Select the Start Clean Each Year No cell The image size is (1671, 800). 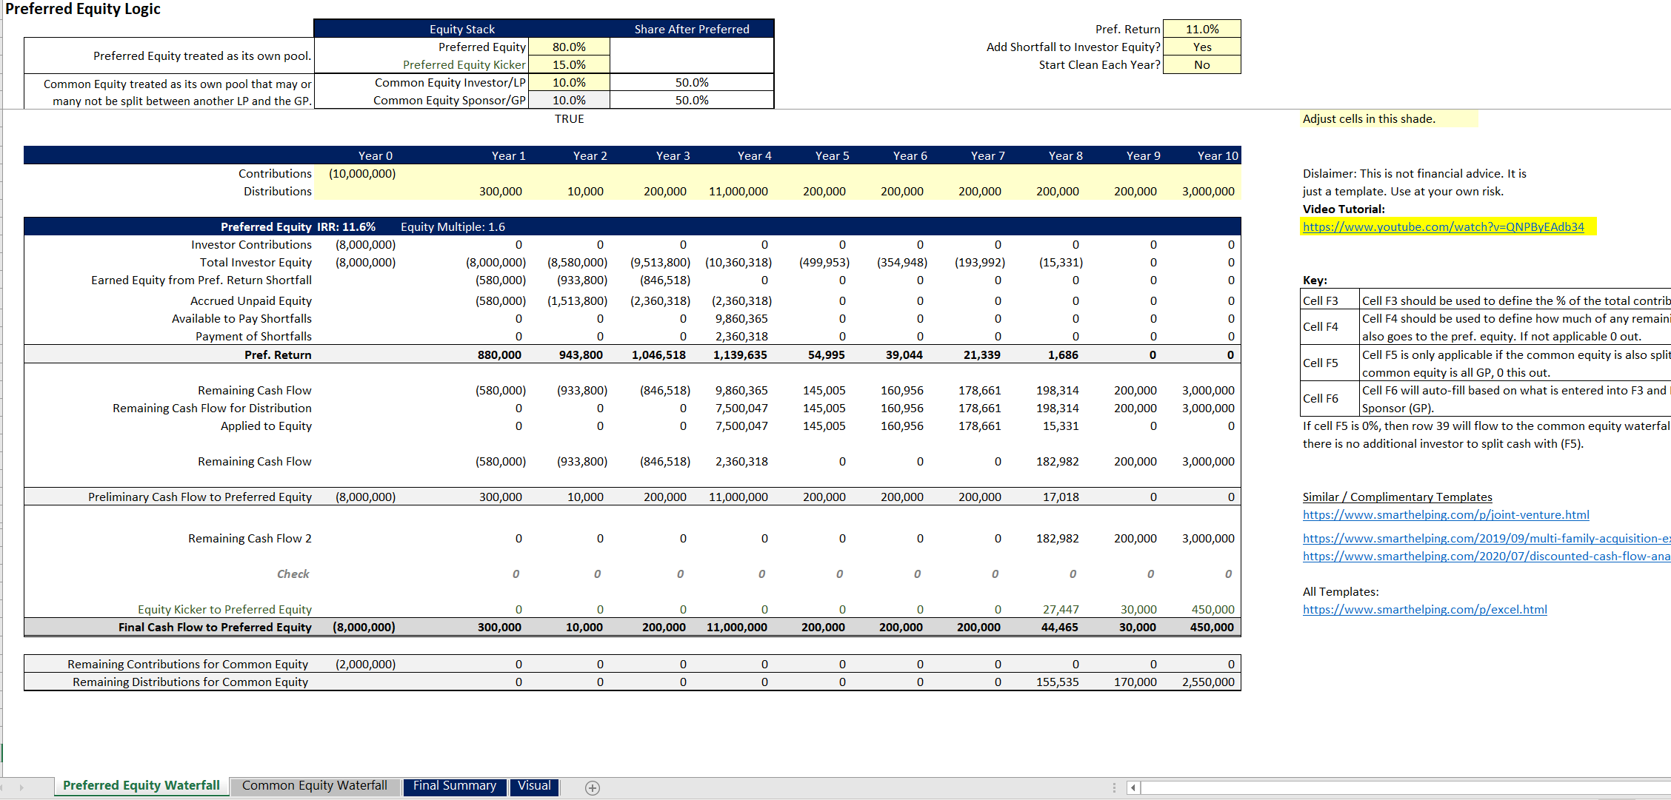coord(1202,64)
